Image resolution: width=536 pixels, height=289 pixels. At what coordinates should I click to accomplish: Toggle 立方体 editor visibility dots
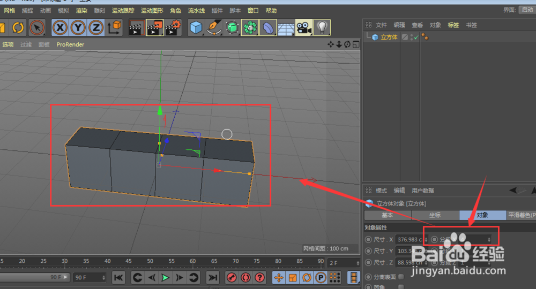tap(411, 37)
